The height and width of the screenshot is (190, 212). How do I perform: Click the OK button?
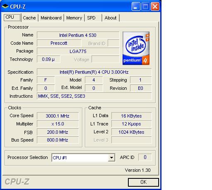[x=143, y=182]
